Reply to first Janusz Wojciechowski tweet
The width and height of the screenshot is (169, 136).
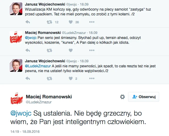point(28,22)
